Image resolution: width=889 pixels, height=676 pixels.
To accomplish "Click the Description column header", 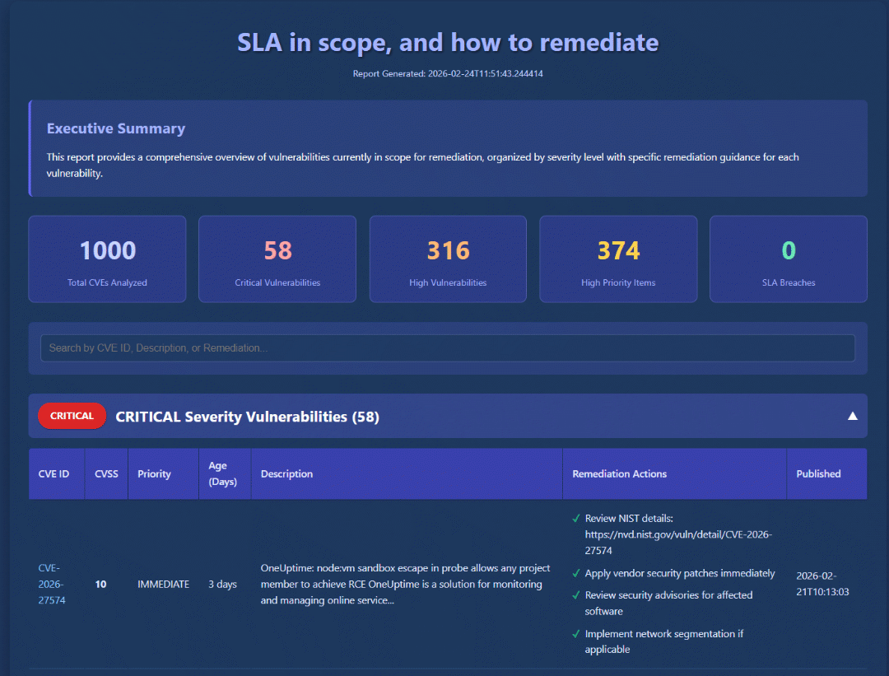I will click(407, 473).
